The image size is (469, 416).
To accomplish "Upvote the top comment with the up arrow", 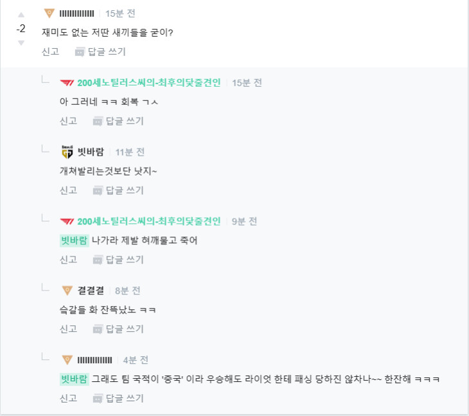I will pos(21,14).
